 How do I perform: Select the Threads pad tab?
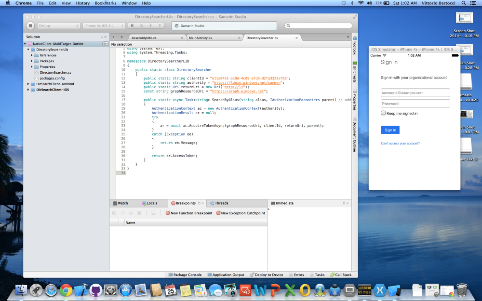(x=219, y=203)
